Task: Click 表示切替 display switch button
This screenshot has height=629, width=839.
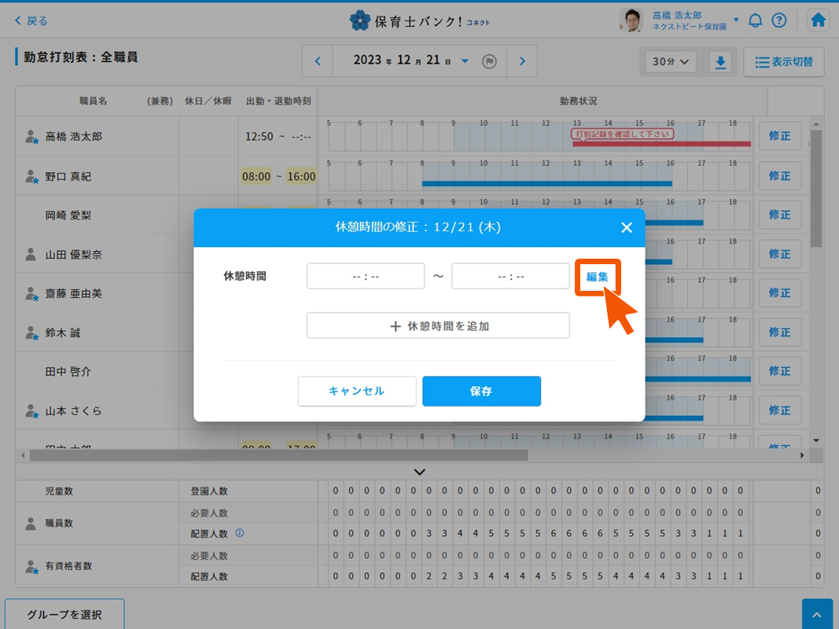Action: click(x=783, y=61)
